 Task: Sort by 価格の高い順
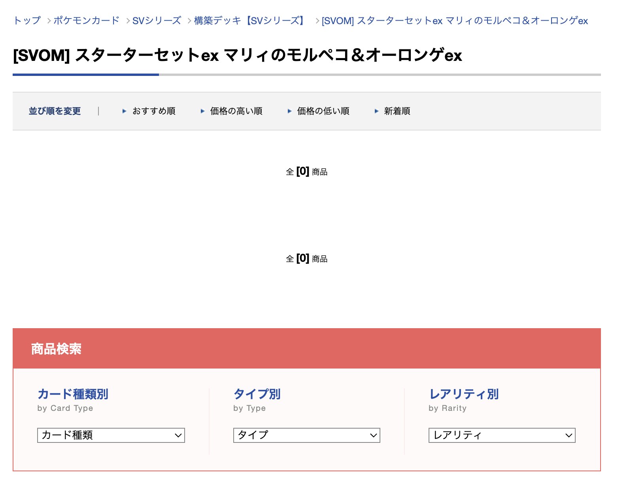(236, 111)
